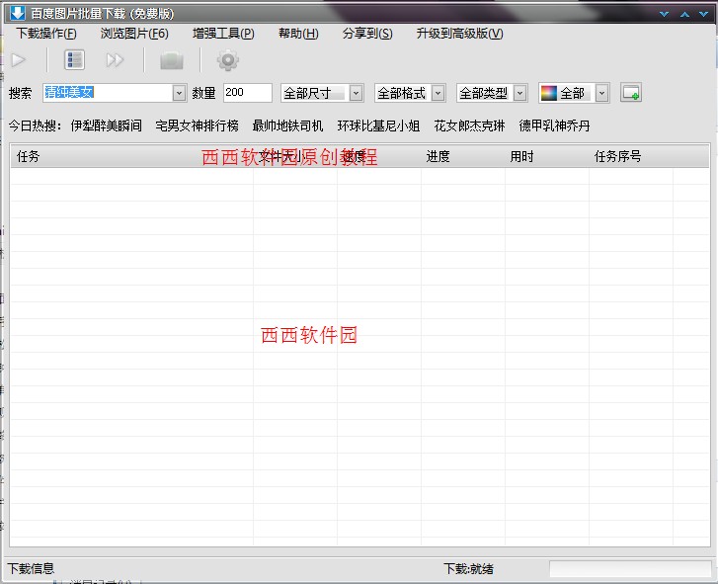Click hot search link 德甲乳神乔丹
This screenshot has width=718, height=584.
[554, 125]
